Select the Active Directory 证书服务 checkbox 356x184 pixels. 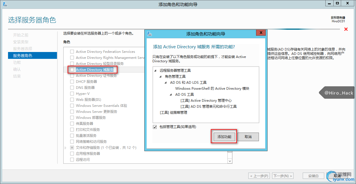pyautogui.click(x=72, y=76)
